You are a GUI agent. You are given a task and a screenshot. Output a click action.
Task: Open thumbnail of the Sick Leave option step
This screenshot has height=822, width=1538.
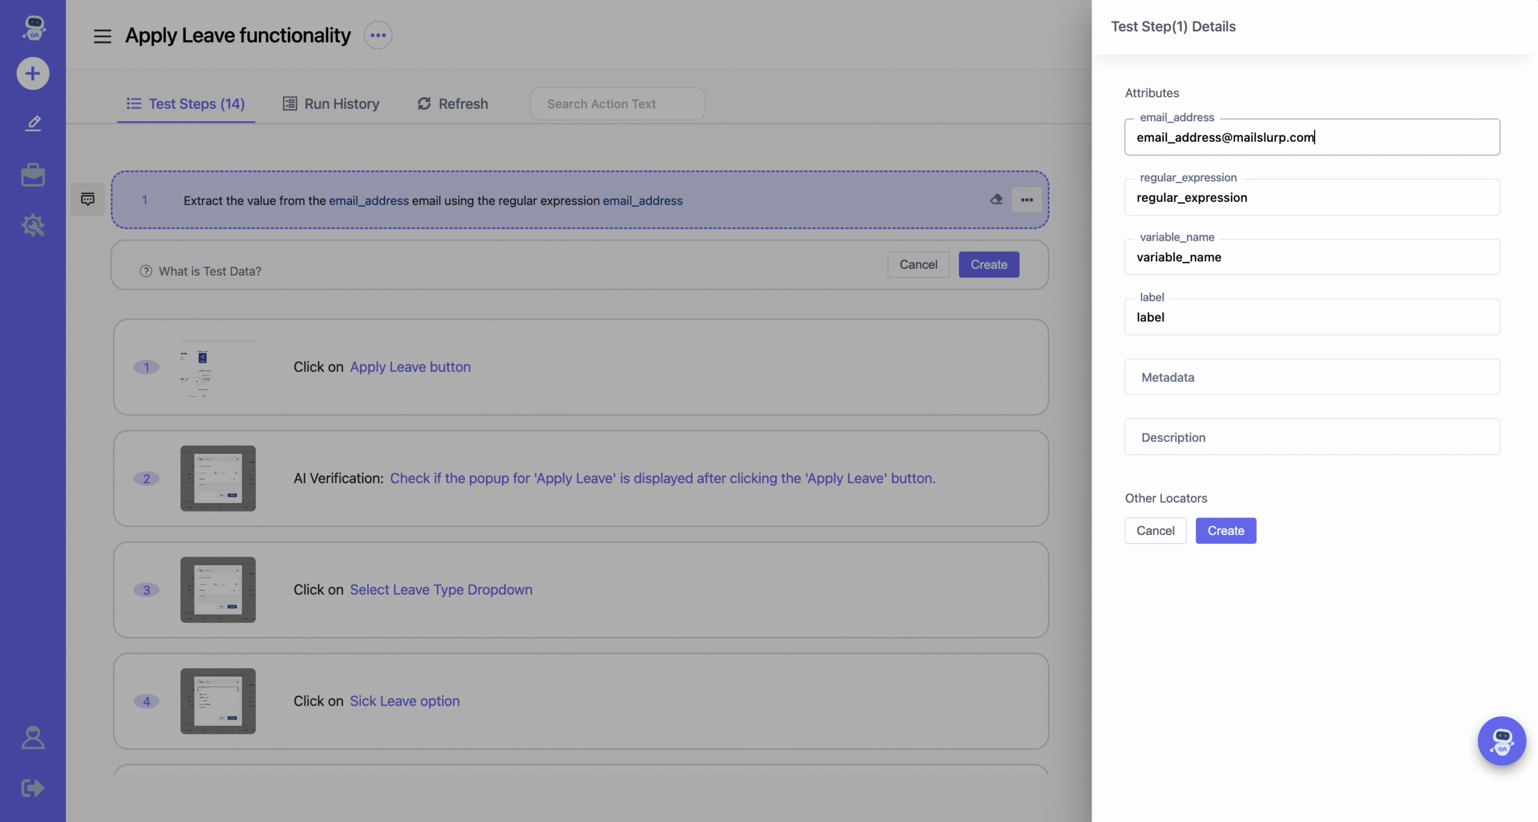click(x=218, y=701)
